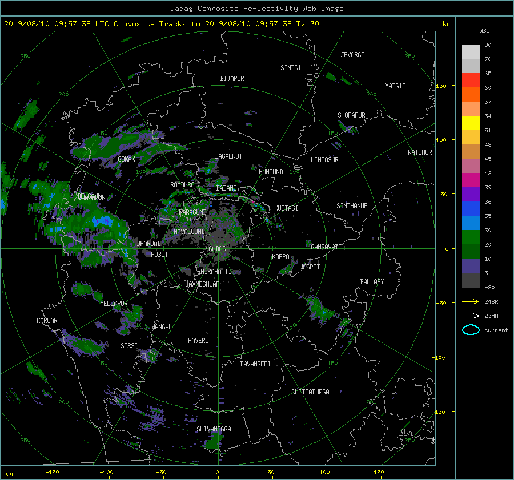Viewport: 514px width, 480px height.
Task: Pick the dark gray -20 dBZ color band
Action: [471, 280]
